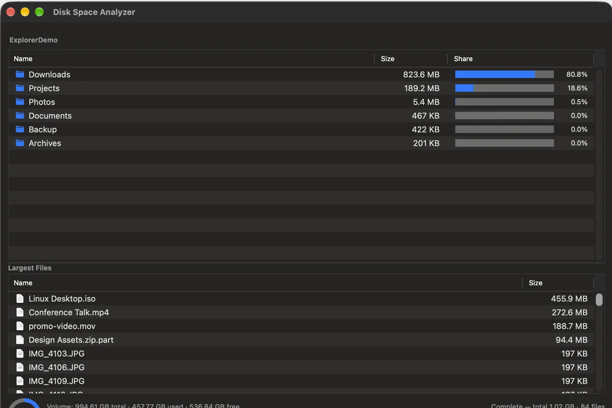Click the 80.8% share value

click(577, 75)
